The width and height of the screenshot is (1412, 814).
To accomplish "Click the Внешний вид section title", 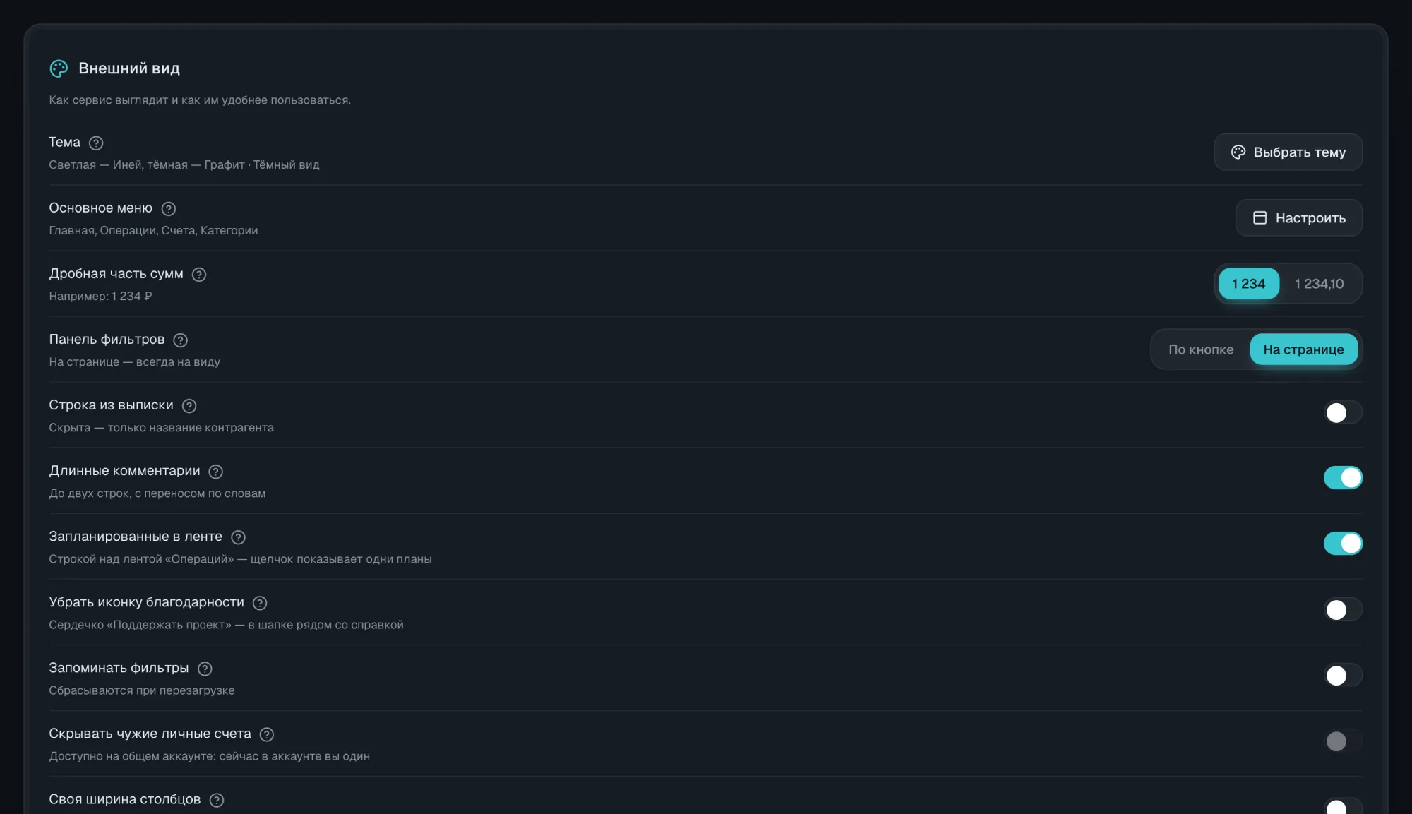I will coord(129,68).
